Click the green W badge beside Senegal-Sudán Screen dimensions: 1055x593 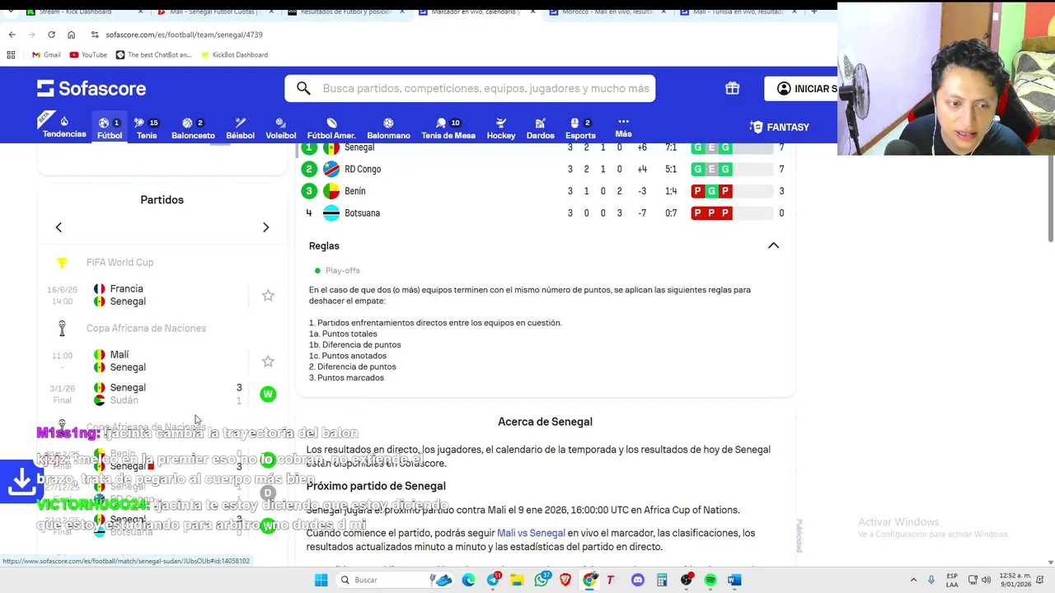click(268, 394)
